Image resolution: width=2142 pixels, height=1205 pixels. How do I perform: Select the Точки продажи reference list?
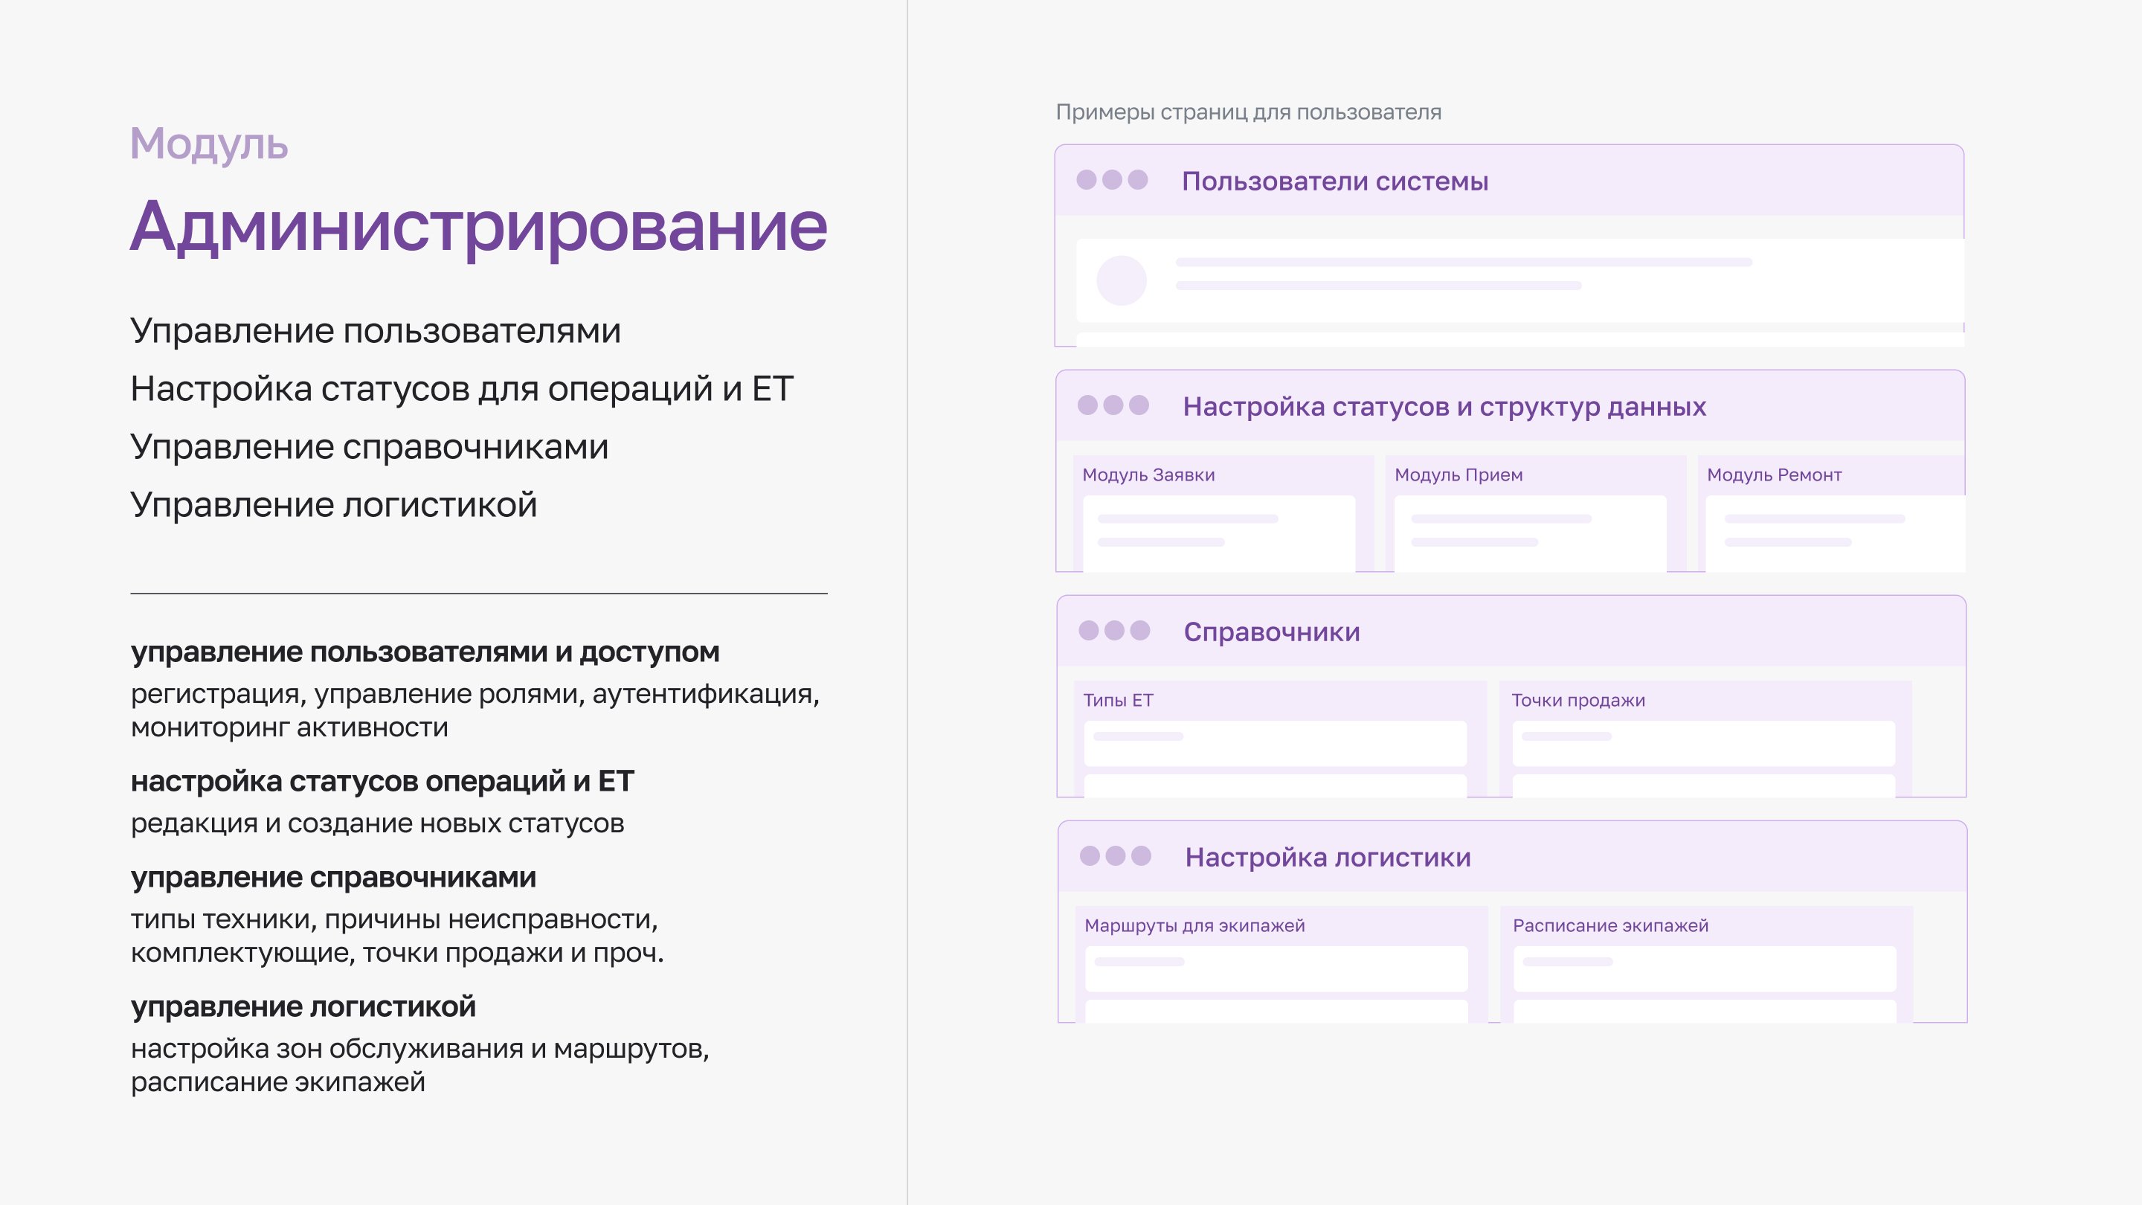coord(1577,700)
